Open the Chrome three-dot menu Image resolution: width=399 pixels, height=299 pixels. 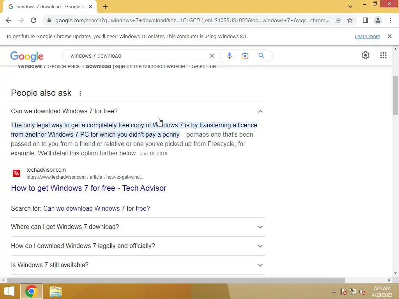pos(390,20)
